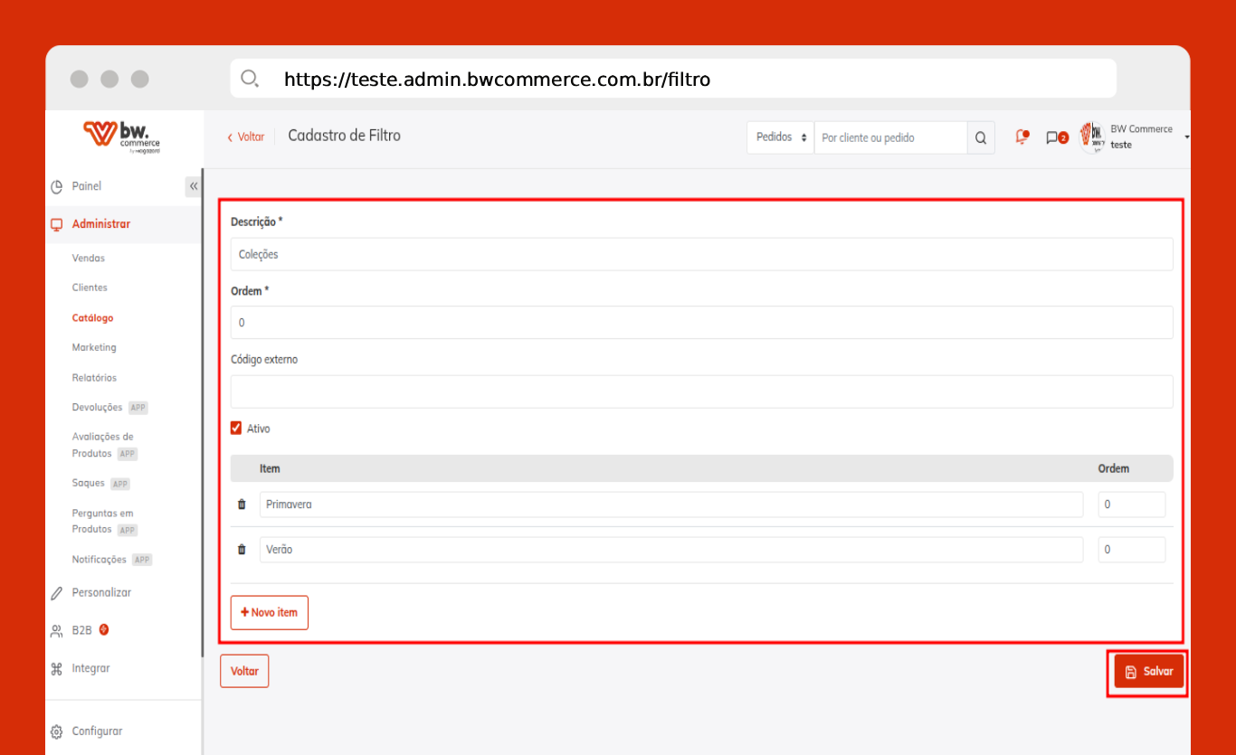Open Catálogo in the sidebar
The height and width of the screenshot is (755, 1236).
point(92,318)
